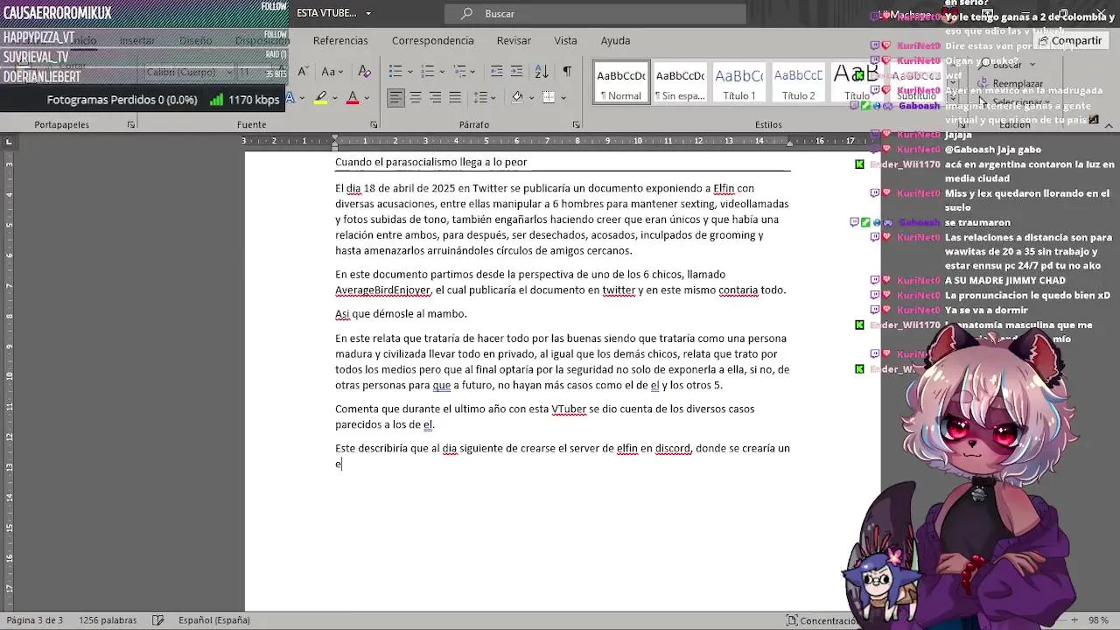
Task: Apply the red font color
Action: pyautogui.click(x=353, y=98)
